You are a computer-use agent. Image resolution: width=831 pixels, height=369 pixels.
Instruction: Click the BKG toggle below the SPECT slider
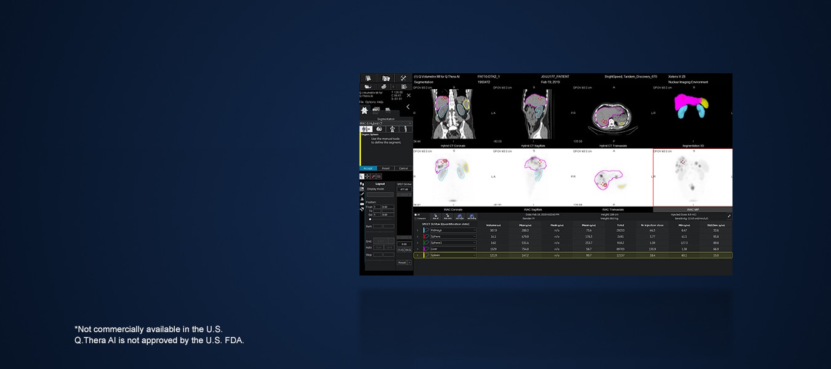409,250
